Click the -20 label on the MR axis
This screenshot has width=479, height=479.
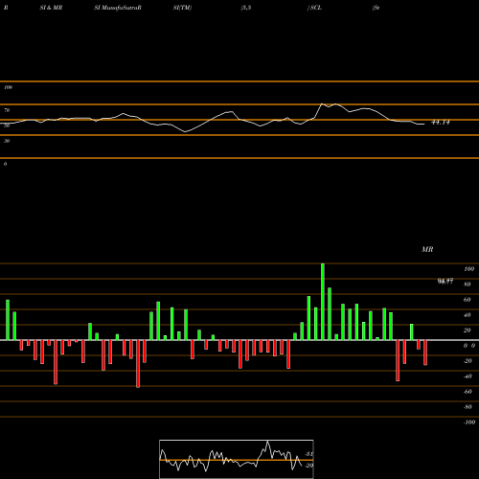(x=468, y=361)
